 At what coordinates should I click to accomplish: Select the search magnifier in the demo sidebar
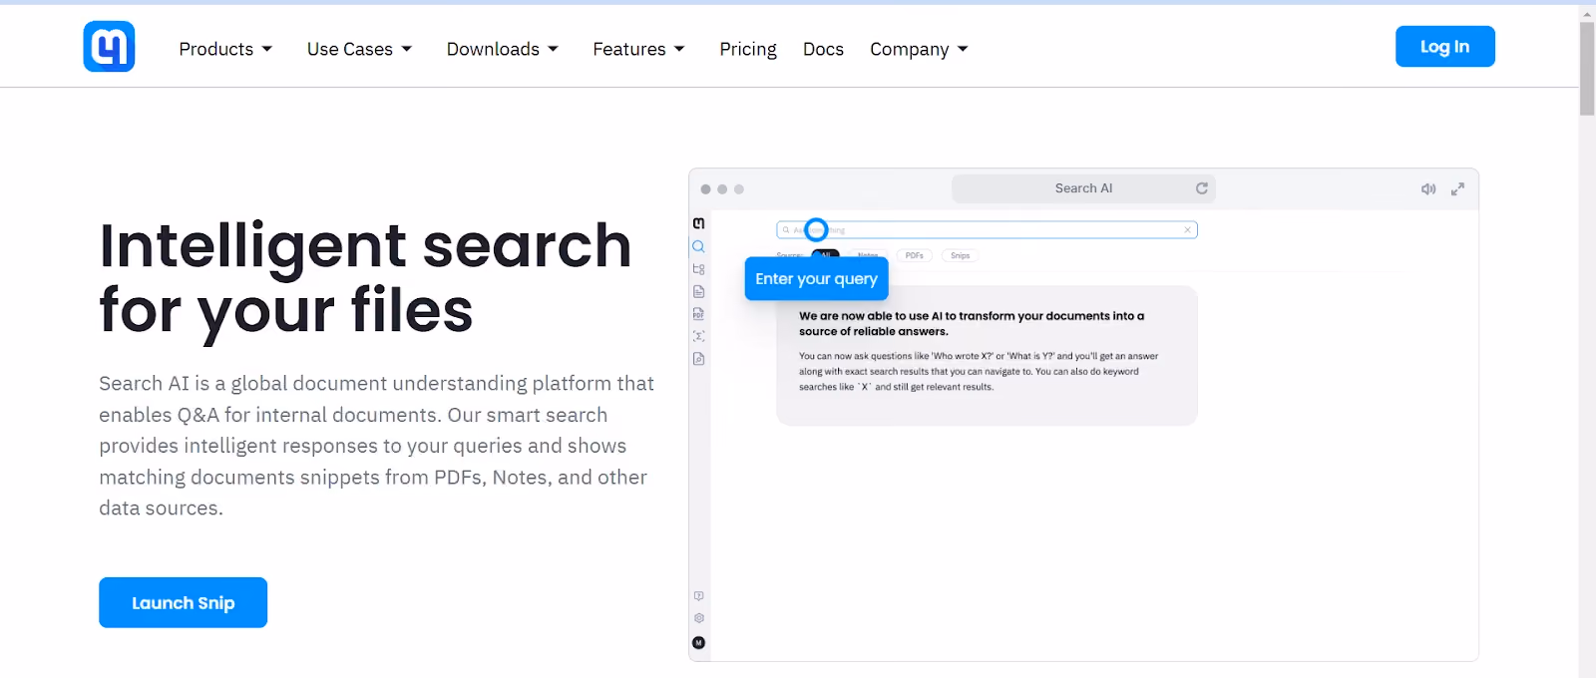point(698,246)
